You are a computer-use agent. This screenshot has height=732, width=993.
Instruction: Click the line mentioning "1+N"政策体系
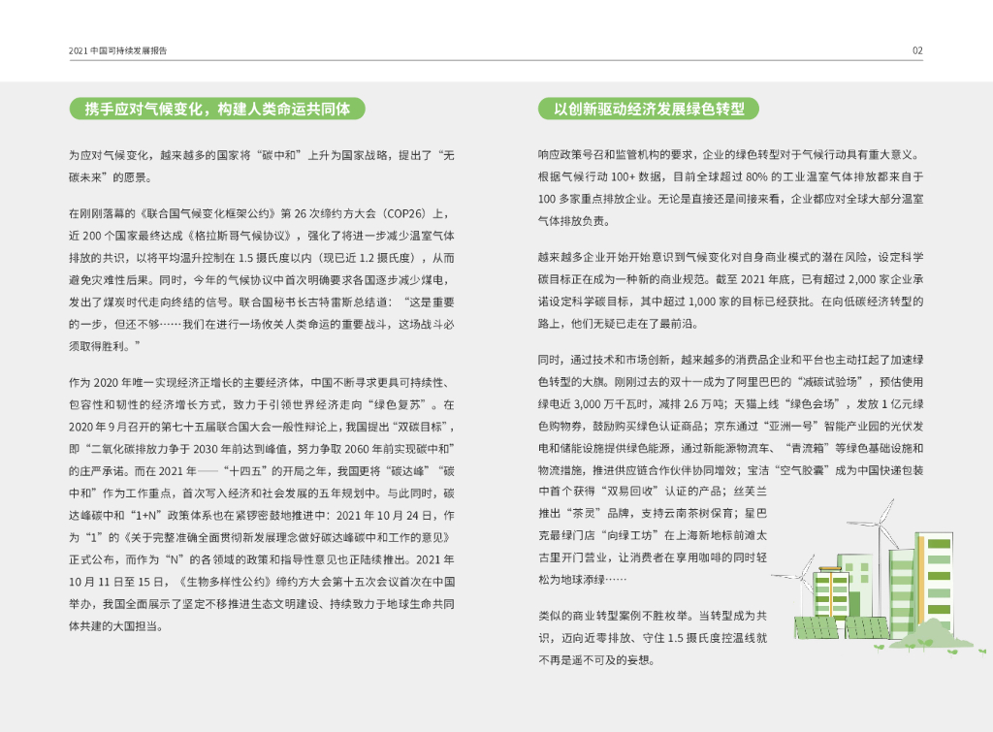[x=262, y=516]
